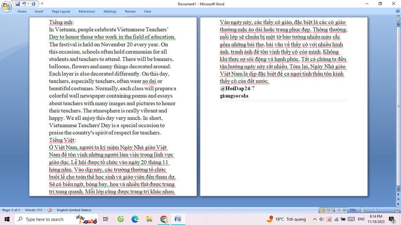401x225 pixels.
Task: Click the red V tray icon
Action: [x=329, y=219]
